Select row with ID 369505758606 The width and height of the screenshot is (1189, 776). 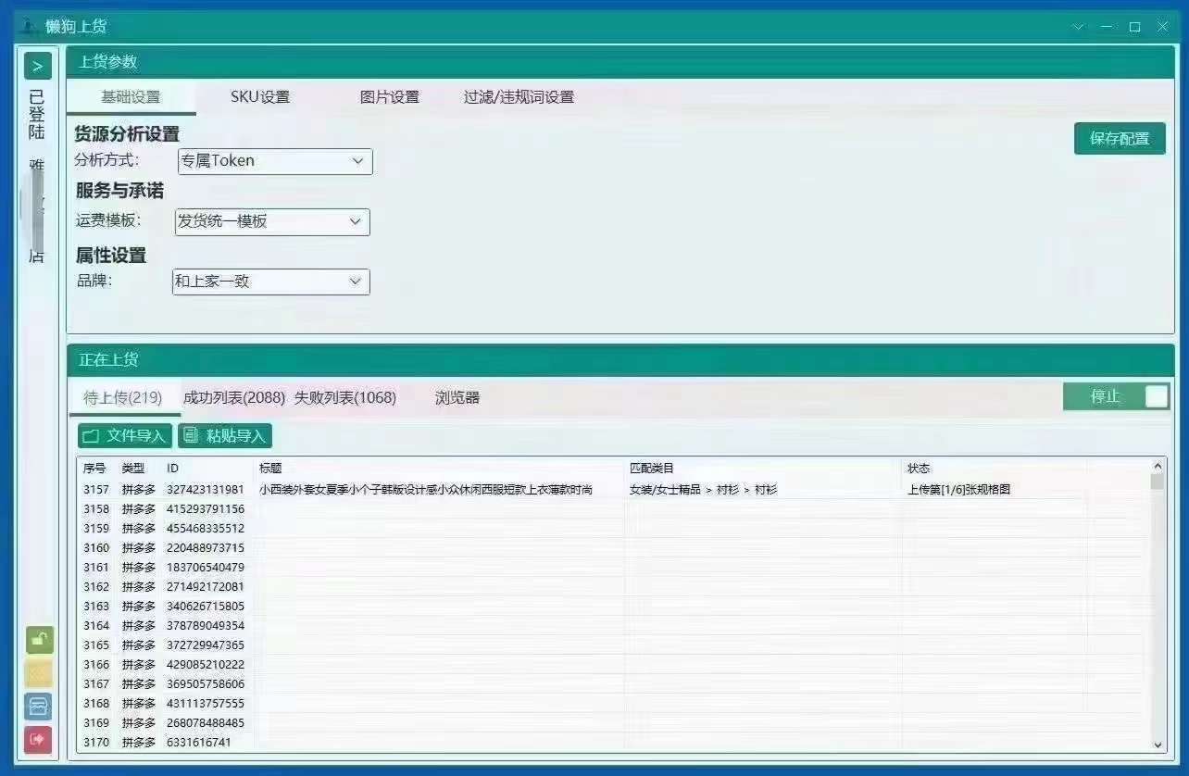pyautogui.click(x=615, y=683)
